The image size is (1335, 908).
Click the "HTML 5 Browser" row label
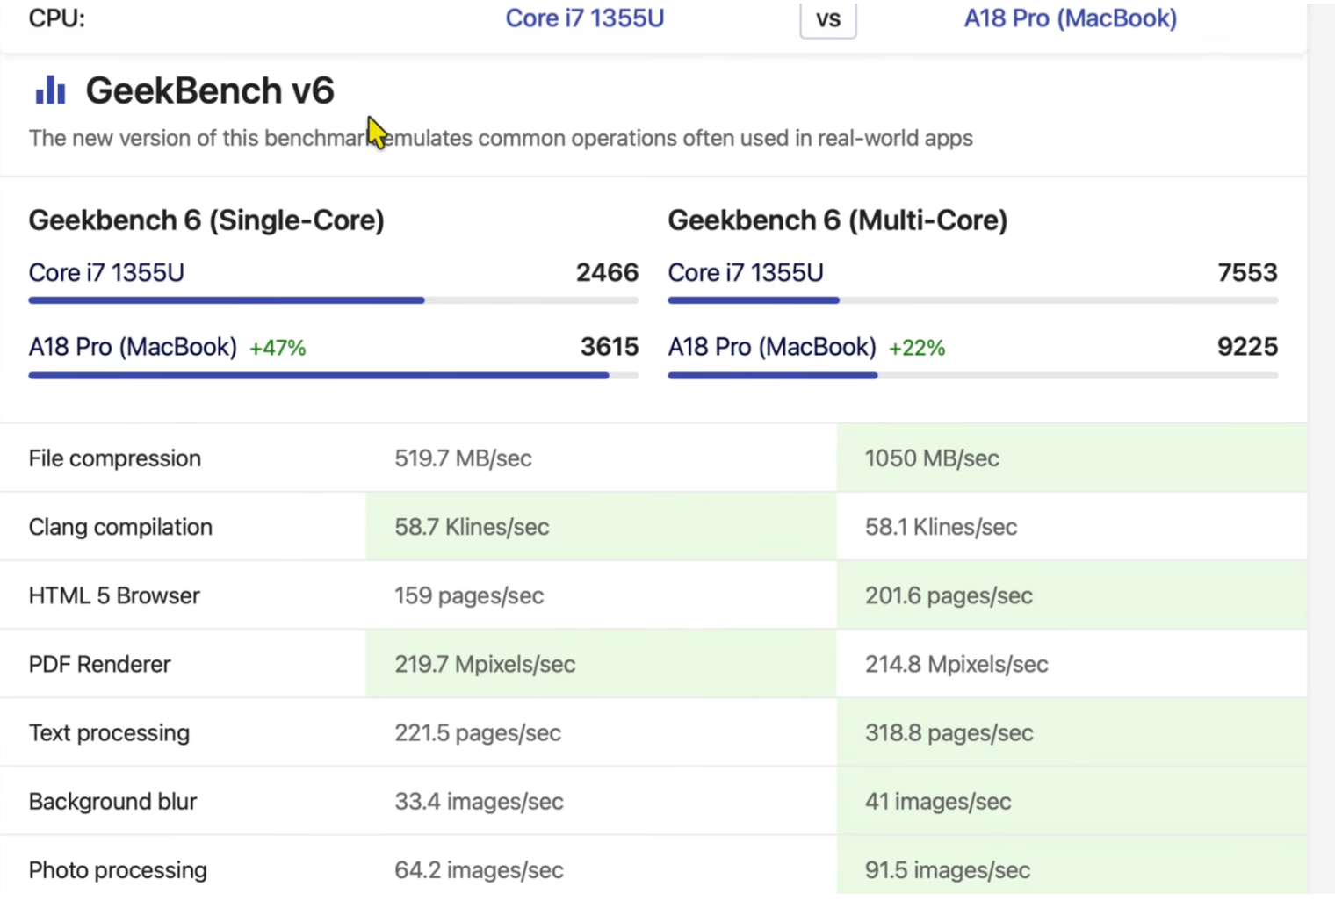coord(114,595)
